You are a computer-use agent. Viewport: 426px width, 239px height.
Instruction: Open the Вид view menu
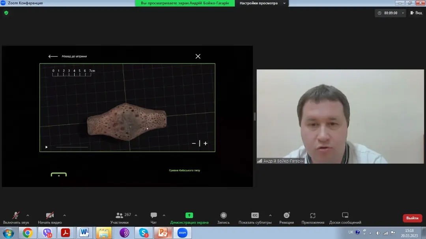[x=416, y=13]
